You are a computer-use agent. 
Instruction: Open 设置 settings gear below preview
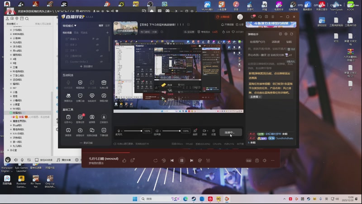(214, 132)
